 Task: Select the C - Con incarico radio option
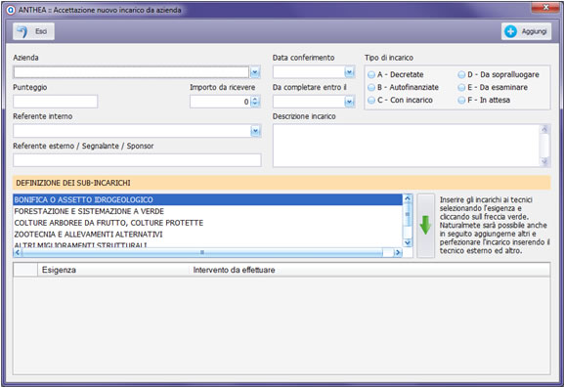400,100
